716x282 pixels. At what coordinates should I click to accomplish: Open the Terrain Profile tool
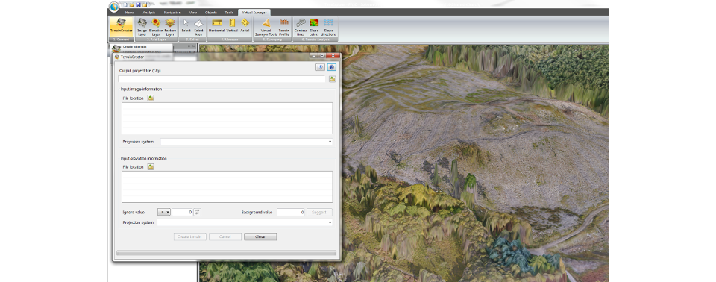click(284, 27)
